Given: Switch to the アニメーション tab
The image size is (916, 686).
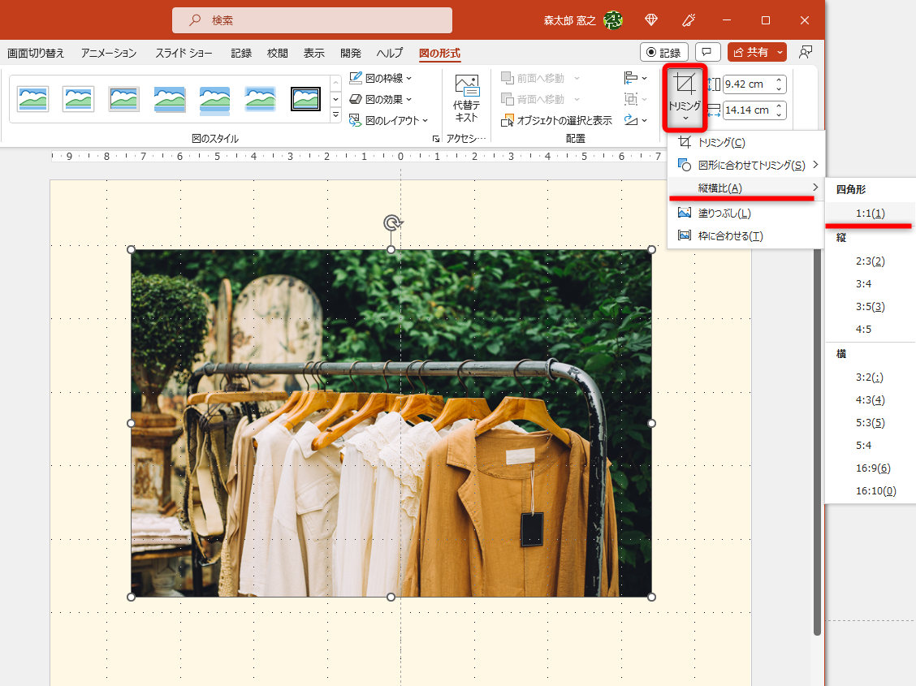Looking at the screenshot, I should [x=109, y=53].
